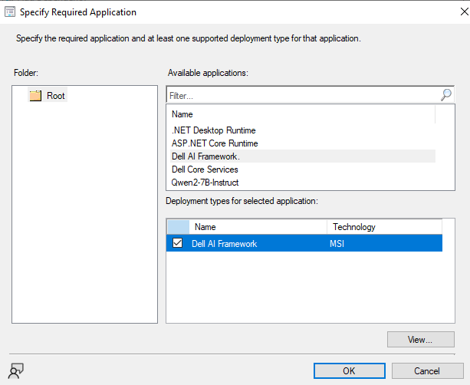Screen dimensions: 470x385
Task: Confirm the dialog with OK
Action: coord(349,370)
